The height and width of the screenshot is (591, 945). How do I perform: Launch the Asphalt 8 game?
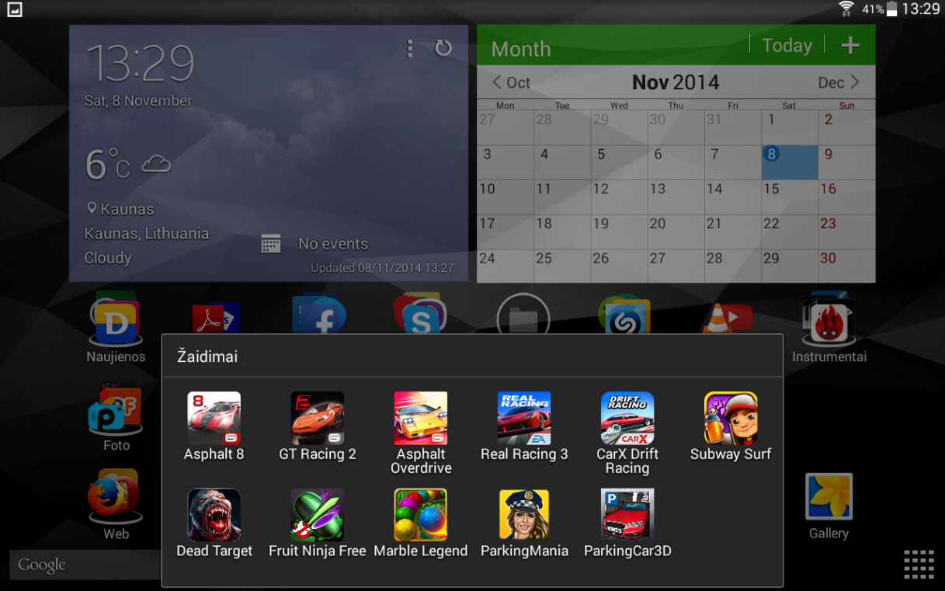click(x=214, y=419)
